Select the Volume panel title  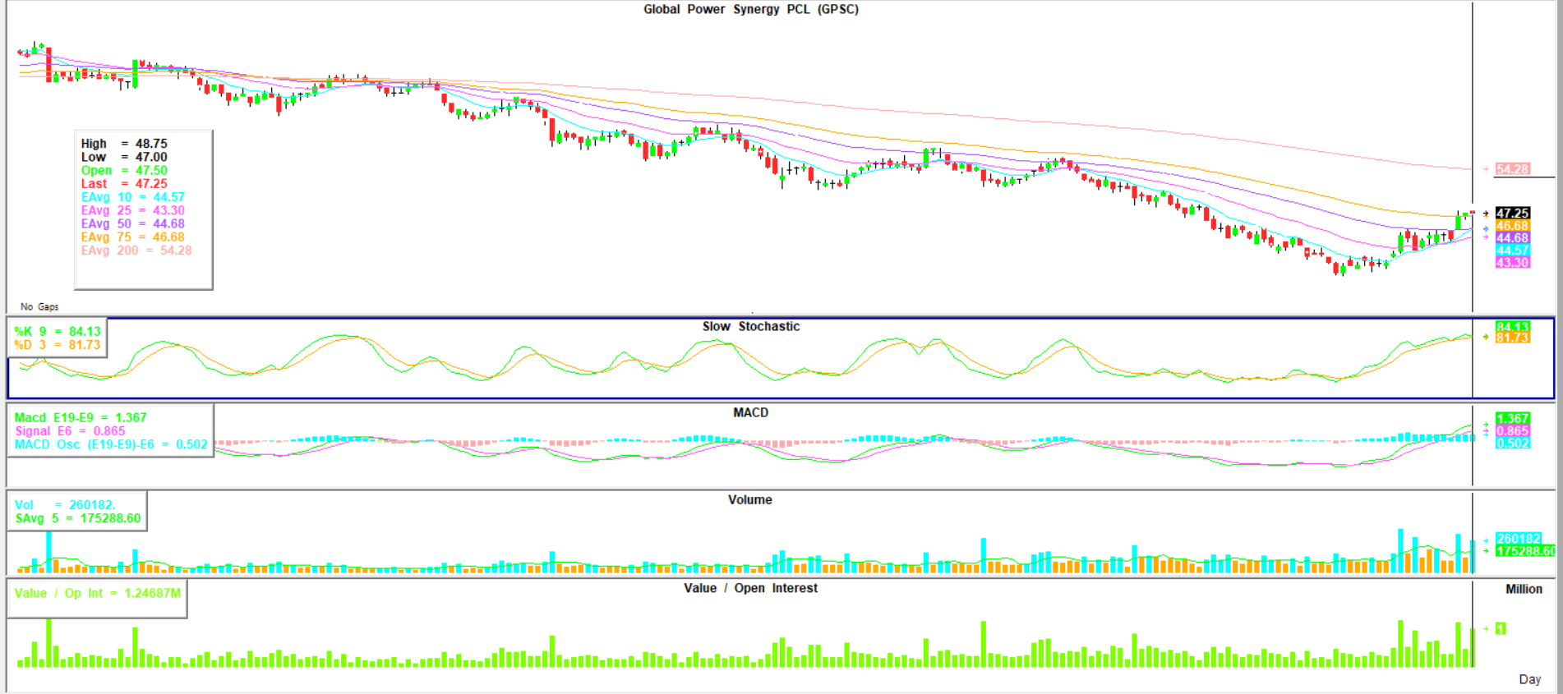pos(750,499)
